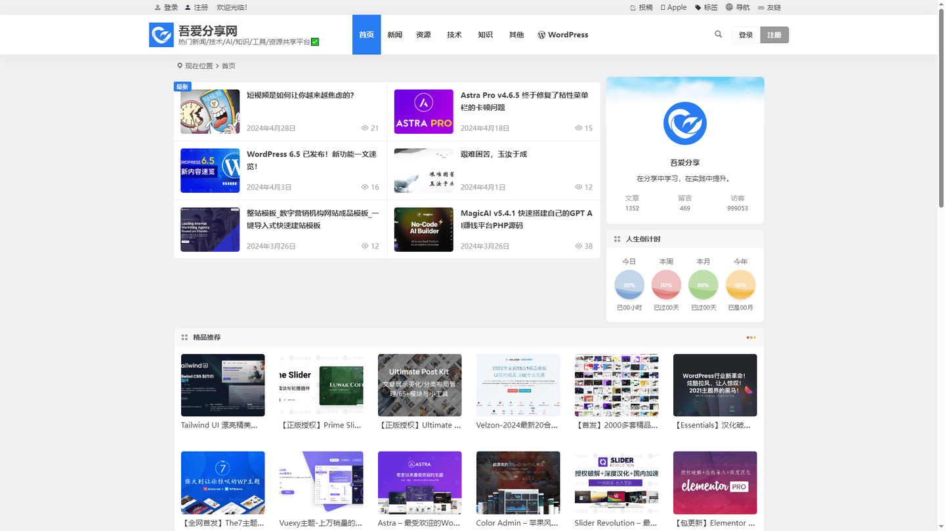Open Tailwind UI 漂亮精美 card thumbnail
The height and width of the screenshot is (531, 945).
tap(222, 385)
